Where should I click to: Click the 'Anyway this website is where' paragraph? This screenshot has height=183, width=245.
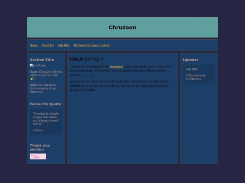tap(120, 85)
